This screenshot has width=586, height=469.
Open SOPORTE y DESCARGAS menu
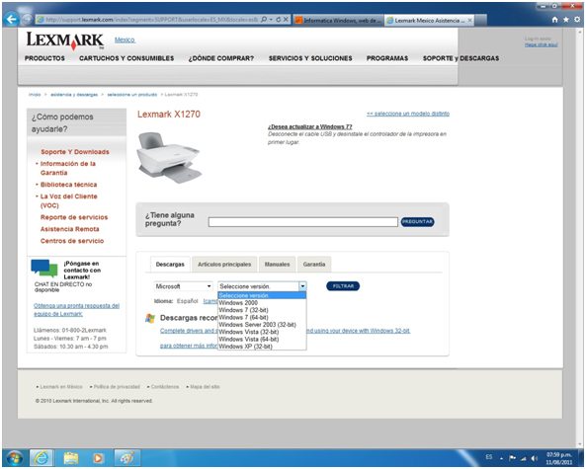460,58
